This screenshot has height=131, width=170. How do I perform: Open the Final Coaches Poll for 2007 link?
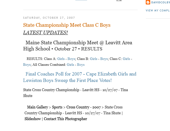pyautogui.click(x=80, y=77)
